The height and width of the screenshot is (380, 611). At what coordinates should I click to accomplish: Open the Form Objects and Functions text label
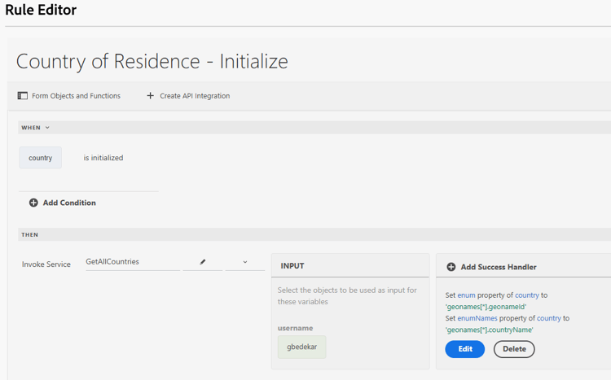[76, 96]
